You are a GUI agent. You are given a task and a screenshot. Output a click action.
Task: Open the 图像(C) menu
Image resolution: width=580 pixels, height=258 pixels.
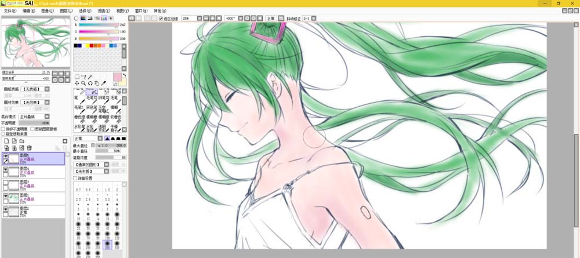pyautogui.click(x=48, y=10)
